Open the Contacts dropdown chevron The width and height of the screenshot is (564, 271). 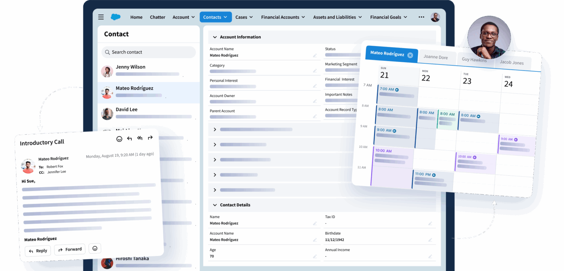click(225, 17)
